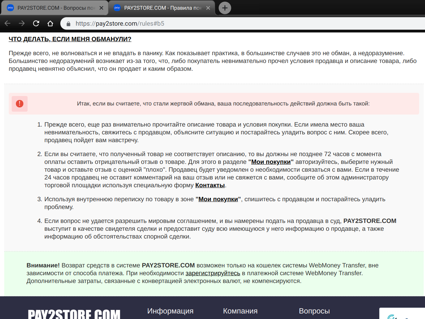Open a new browser tab
425x319 pixels.
(225, 8)
